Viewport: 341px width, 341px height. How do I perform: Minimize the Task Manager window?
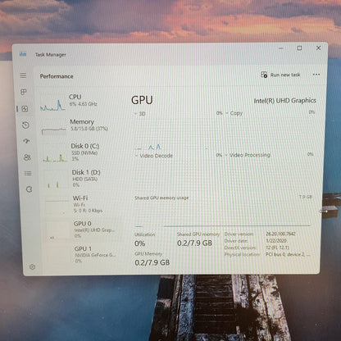(x=281, y=48)
